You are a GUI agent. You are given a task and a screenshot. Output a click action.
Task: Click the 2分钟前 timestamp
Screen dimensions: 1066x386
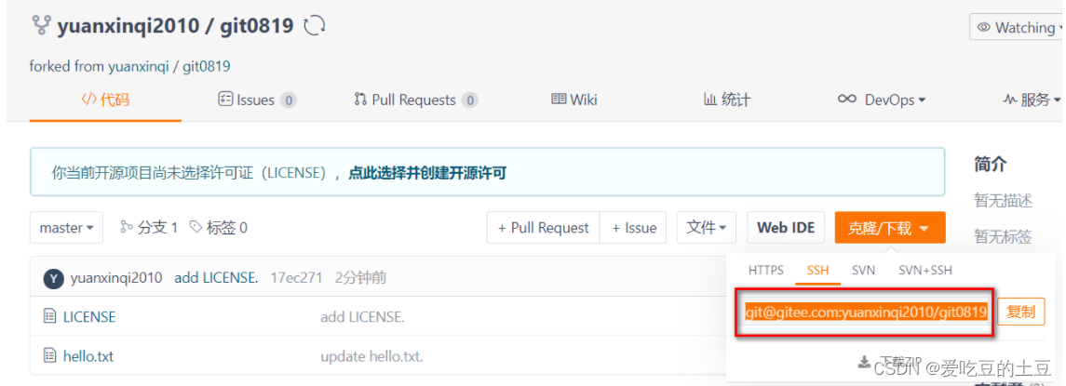(361, 278)
